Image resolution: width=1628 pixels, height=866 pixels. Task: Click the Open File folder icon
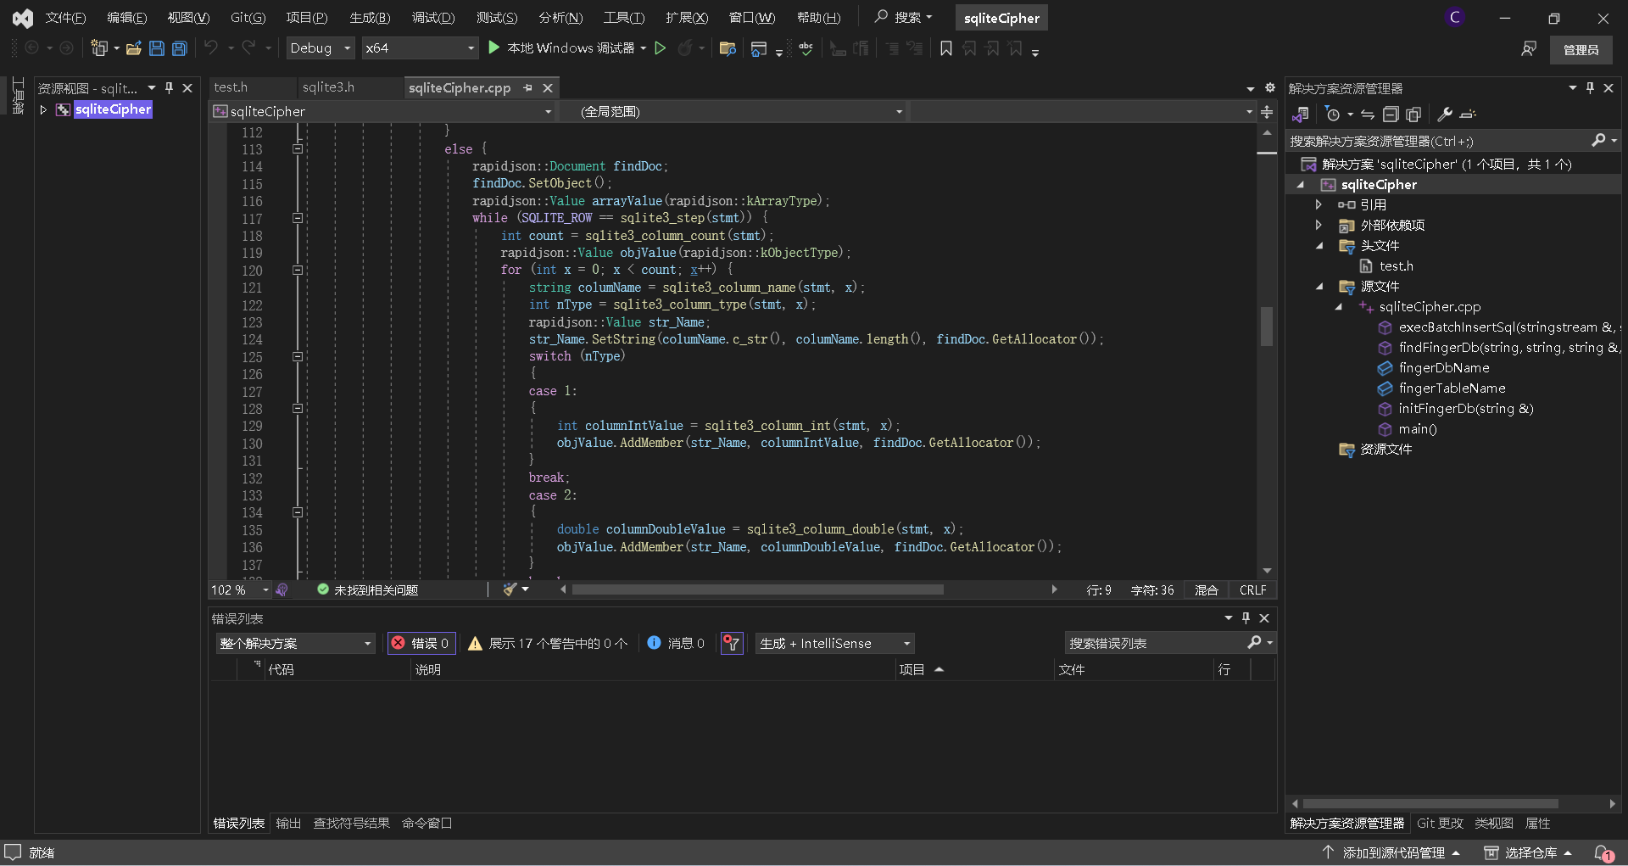(133, 48)
